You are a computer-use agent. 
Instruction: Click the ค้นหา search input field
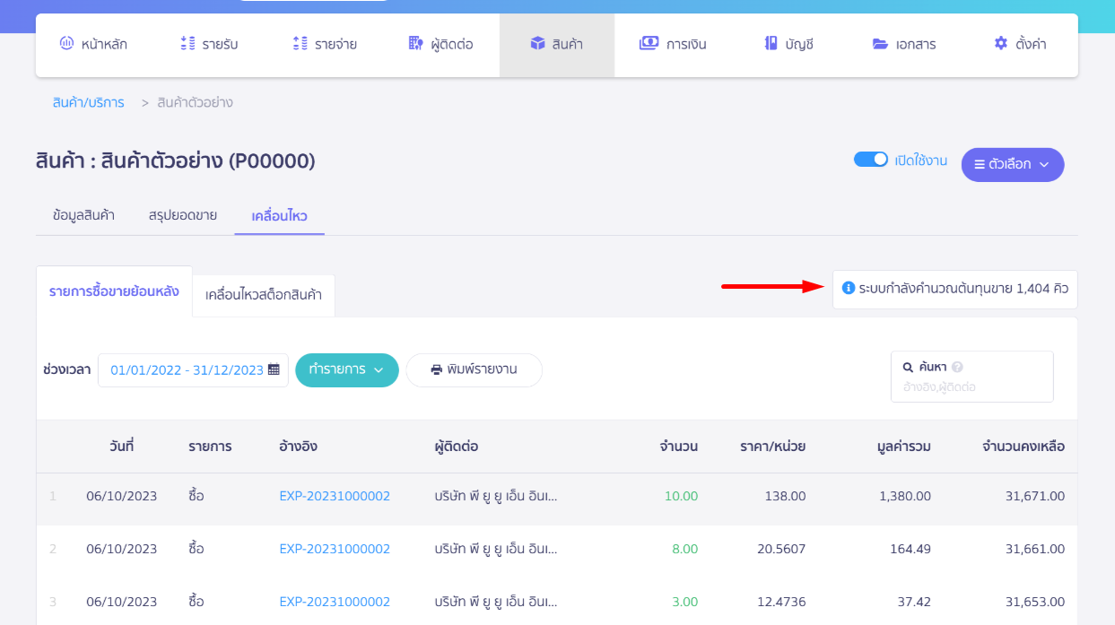(971, 387)
